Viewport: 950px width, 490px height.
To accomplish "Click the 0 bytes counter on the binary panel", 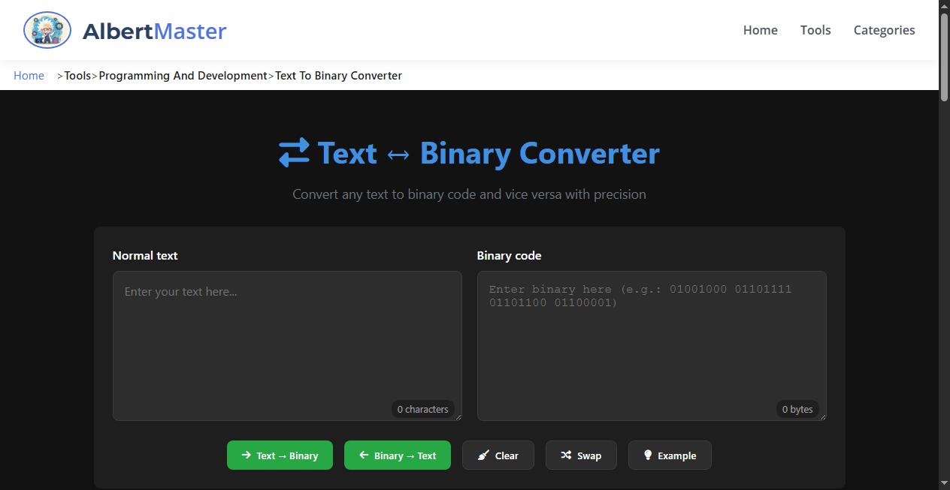I will 797,409.
